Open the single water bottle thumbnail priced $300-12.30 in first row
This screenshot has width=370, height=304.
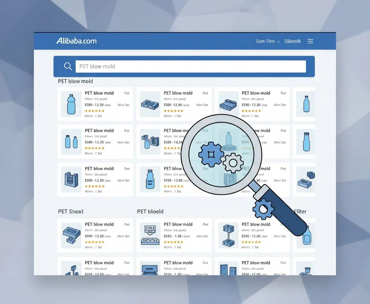click(71, 104)
